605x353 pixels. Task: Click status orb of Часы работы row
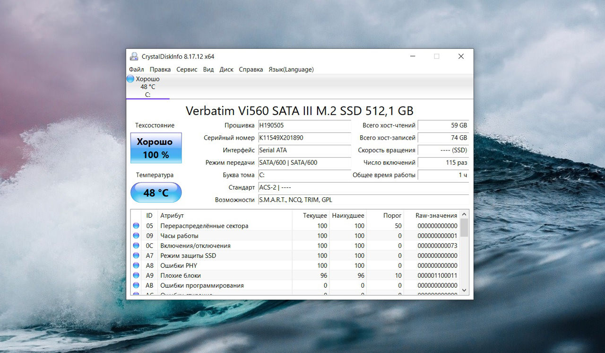coord(136,236)
